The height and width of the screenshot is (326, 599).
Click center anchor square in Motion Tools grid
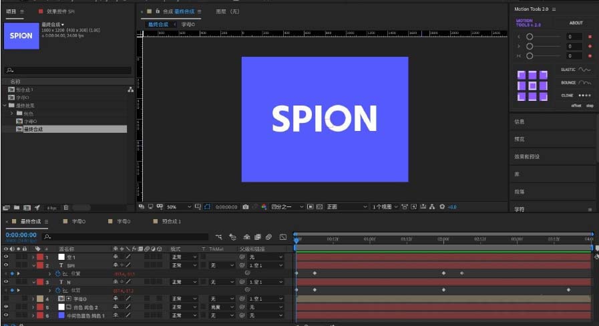coord(532,86)
